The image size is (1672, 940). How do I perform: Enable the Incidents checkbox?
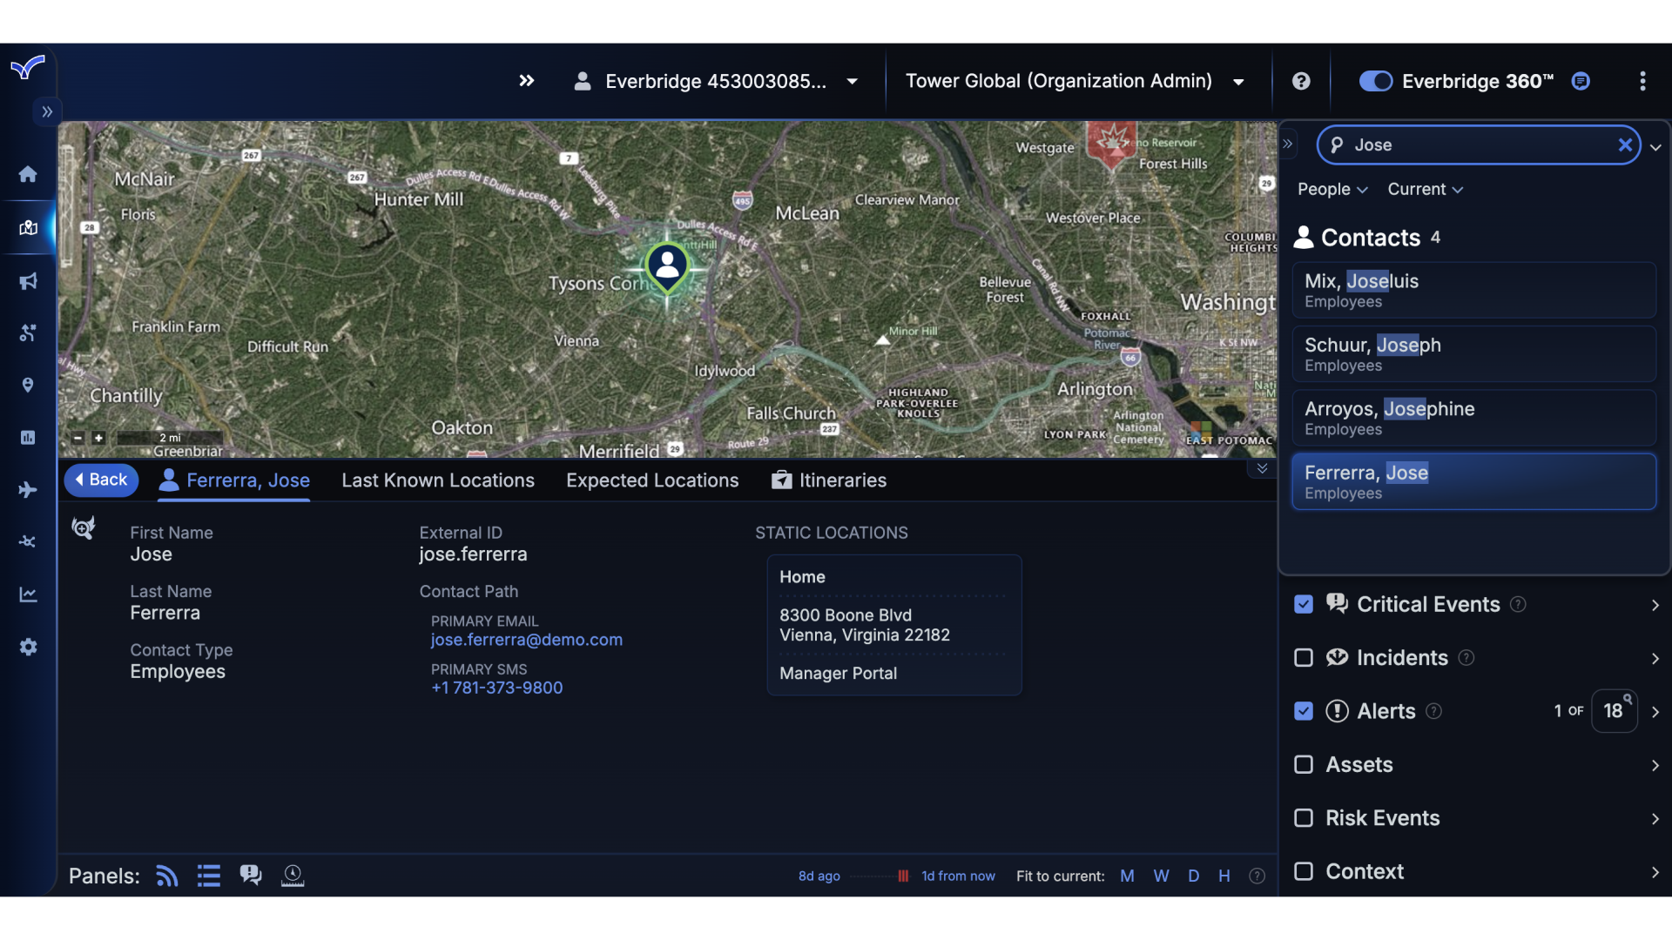[x=1303, y=658]
